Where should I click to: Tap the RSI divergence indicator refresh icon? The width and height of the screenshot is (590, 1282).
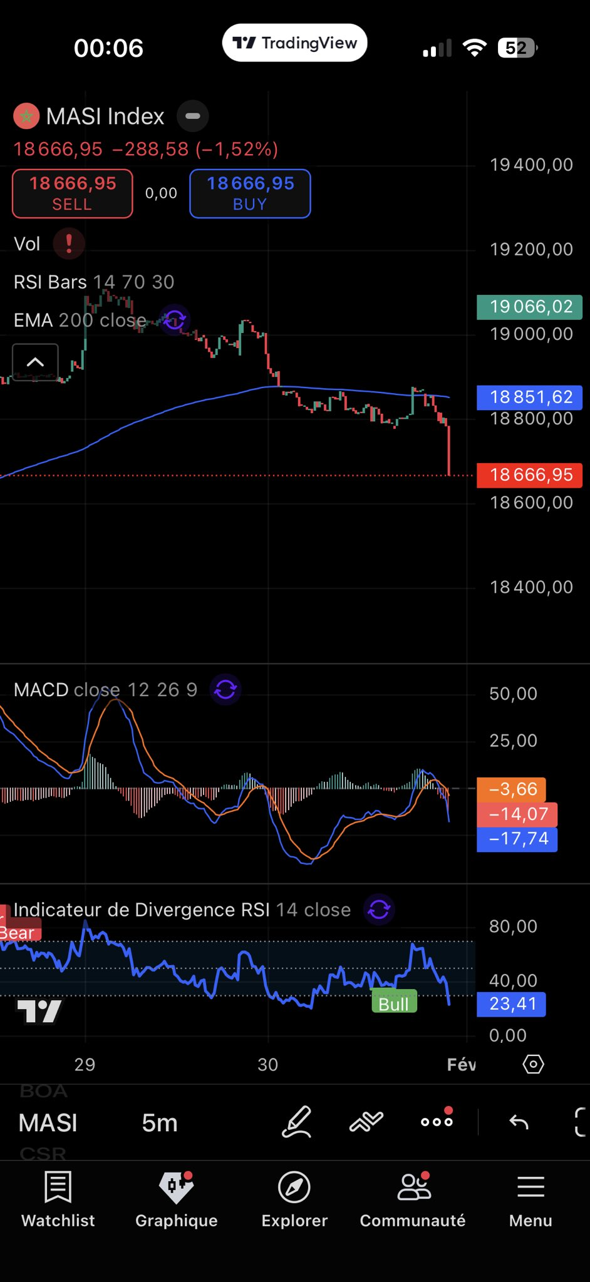379,910
